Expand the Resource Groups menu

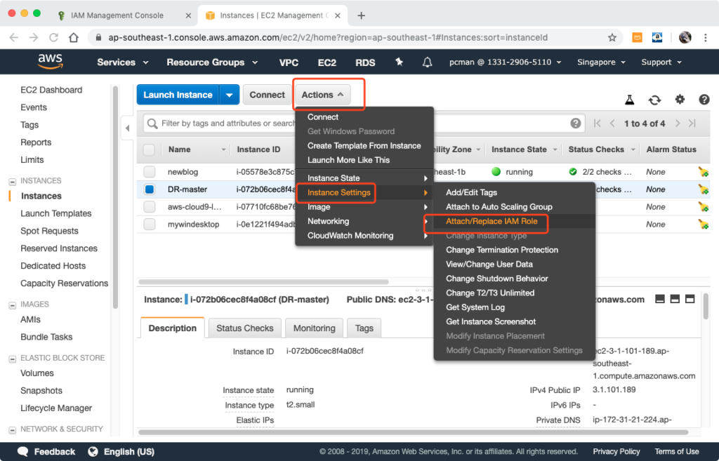tap(212, 62)
